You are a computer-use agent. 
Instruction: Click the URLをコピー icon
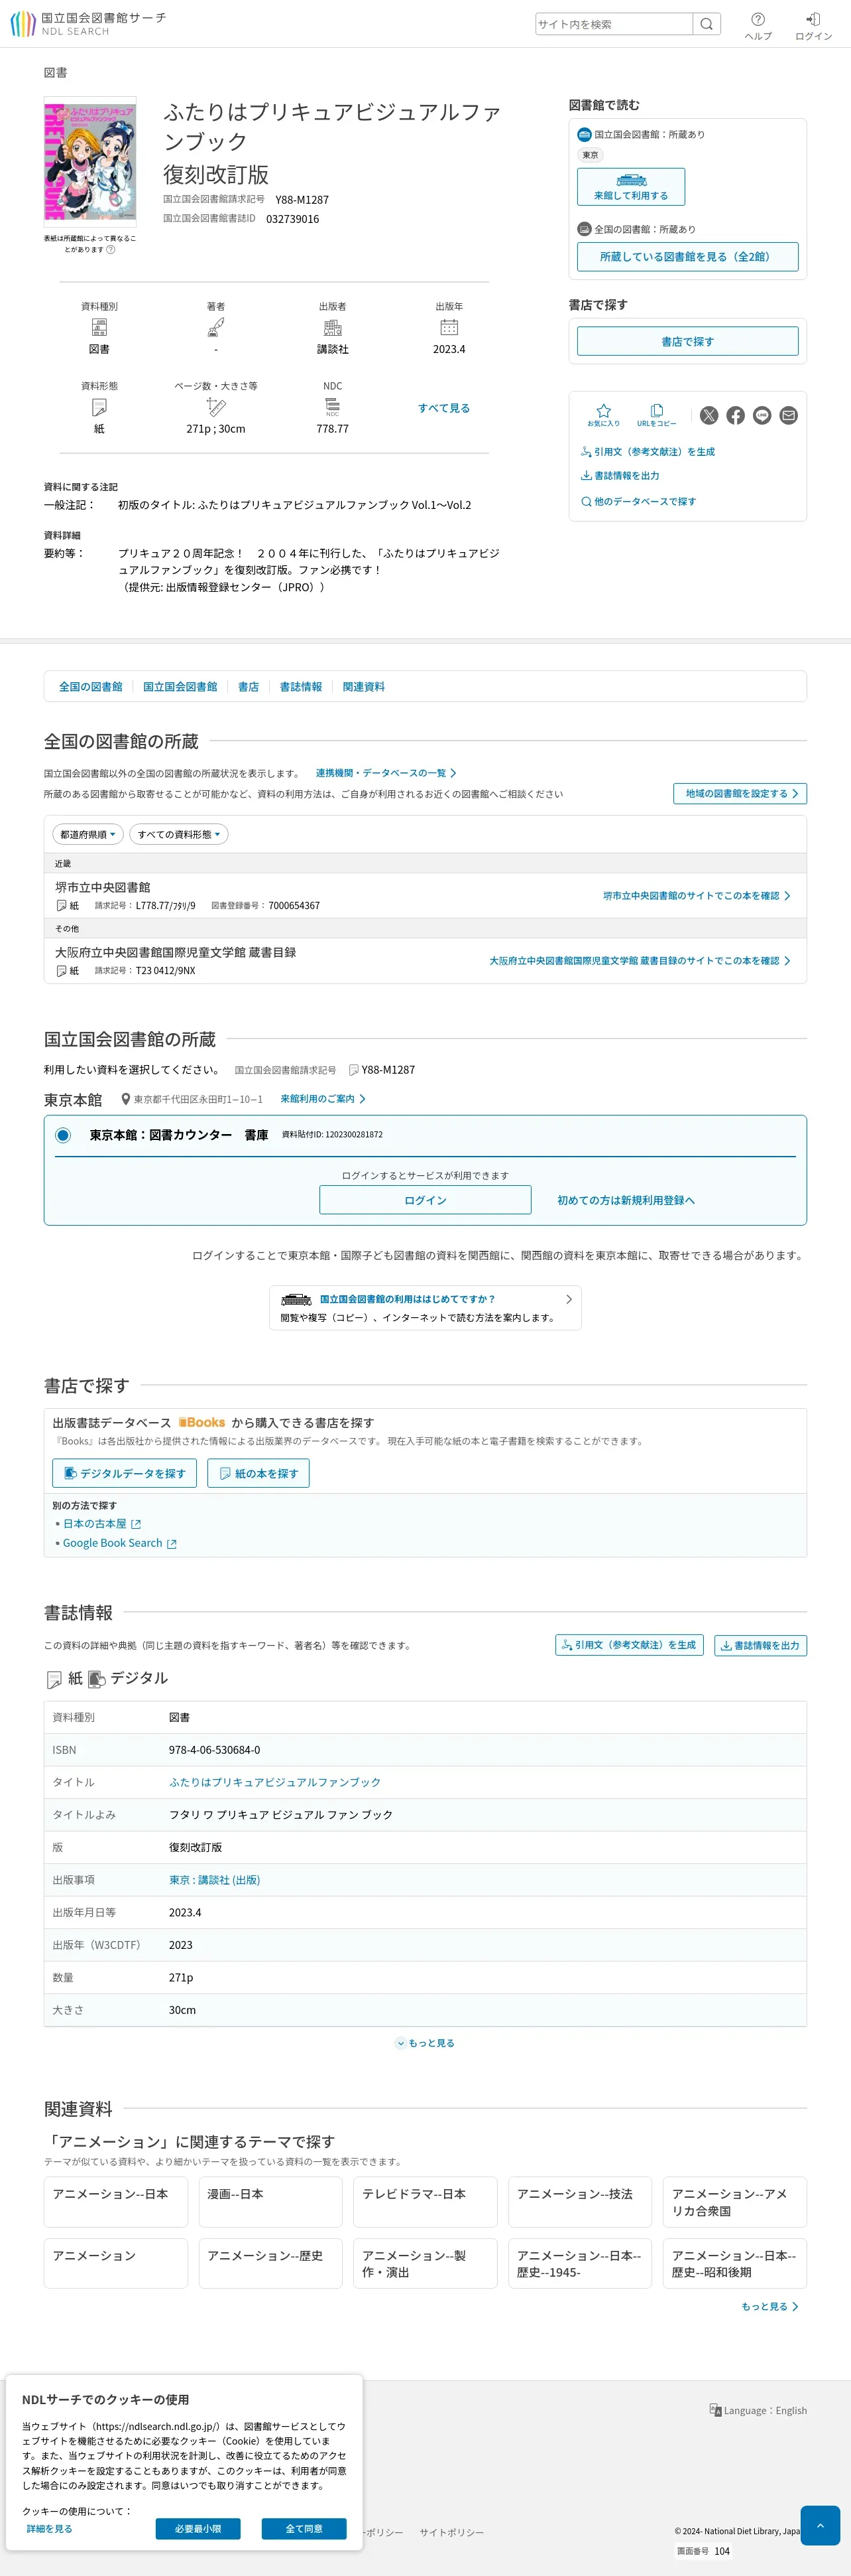coord(656,415)
